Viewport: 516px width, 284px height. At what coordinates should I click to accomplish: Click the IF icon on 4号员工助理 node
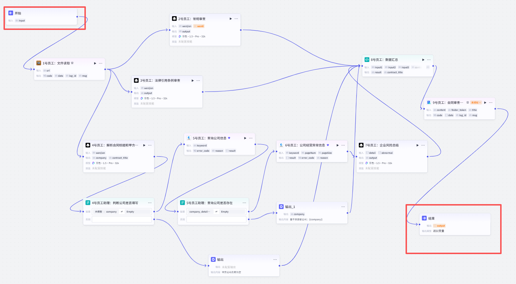point(88,203)
